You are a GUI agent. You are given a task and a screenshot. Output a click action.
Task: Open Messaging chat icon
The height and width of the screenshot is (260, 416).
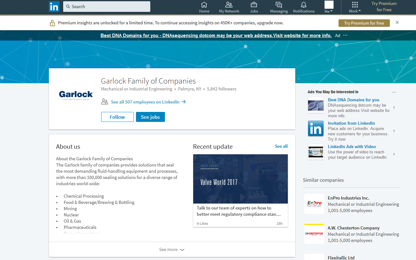pos(279,5)
